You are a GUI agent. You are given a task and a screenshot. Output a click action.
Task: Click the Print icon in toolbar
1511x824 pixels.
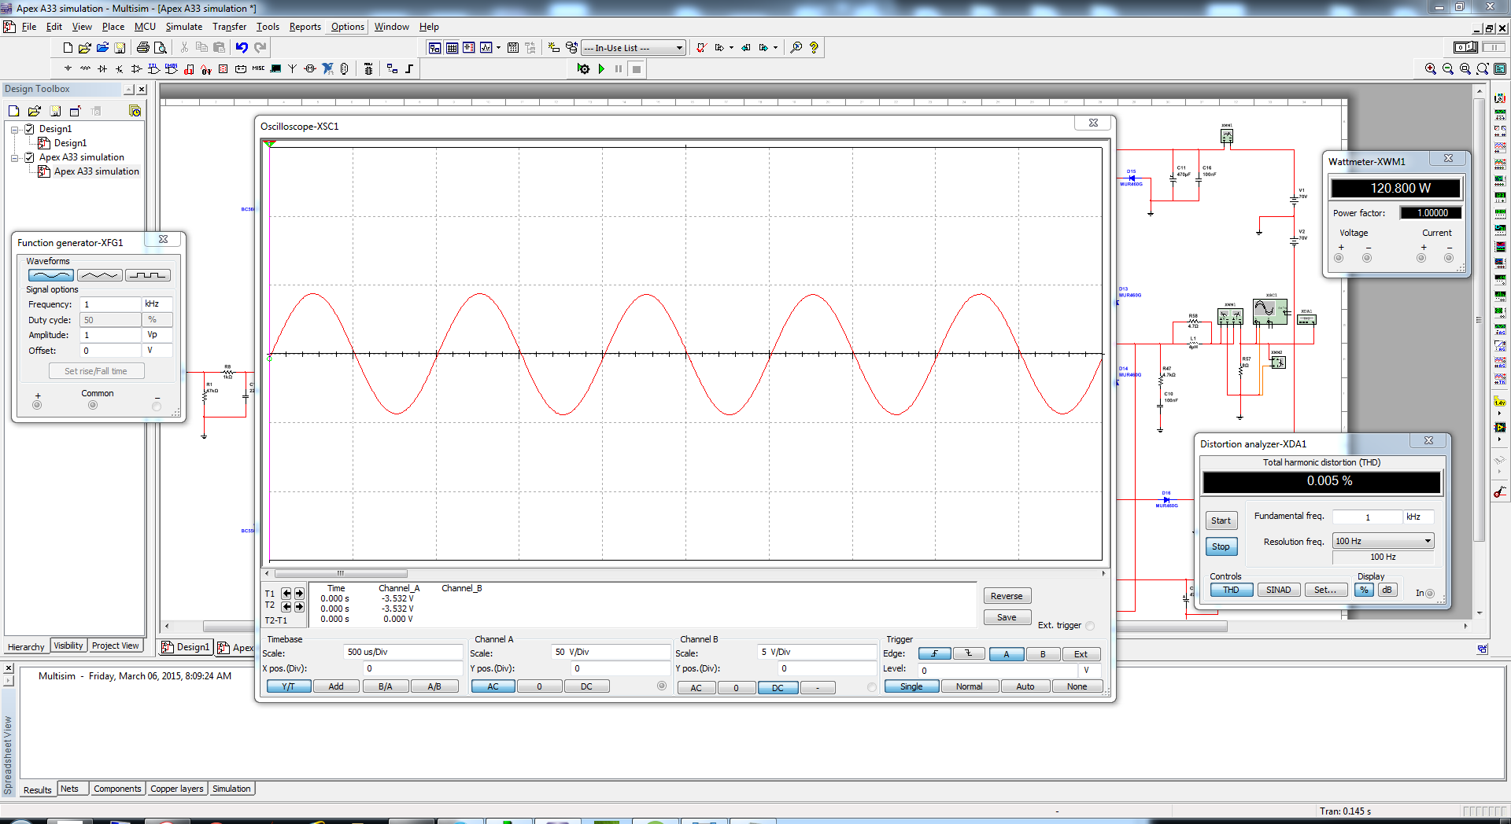pyautogui.click(x=142, y=48)
